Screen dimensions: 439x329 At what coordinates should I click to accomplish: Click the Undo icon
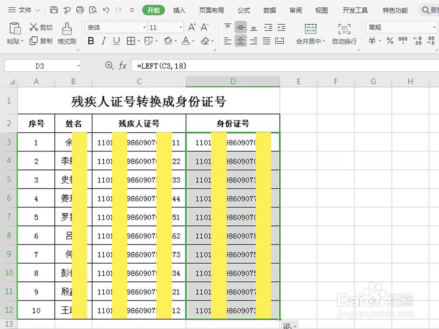coord(105,10)
